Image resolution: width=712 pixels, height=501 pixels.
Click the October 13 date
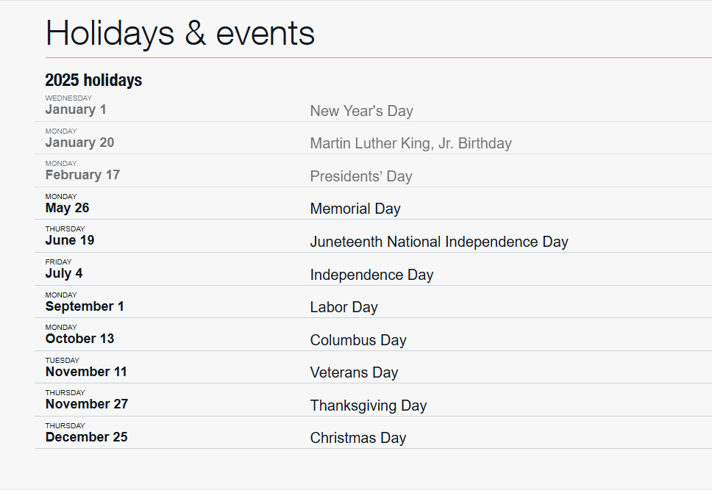click(x=79, y=339)
